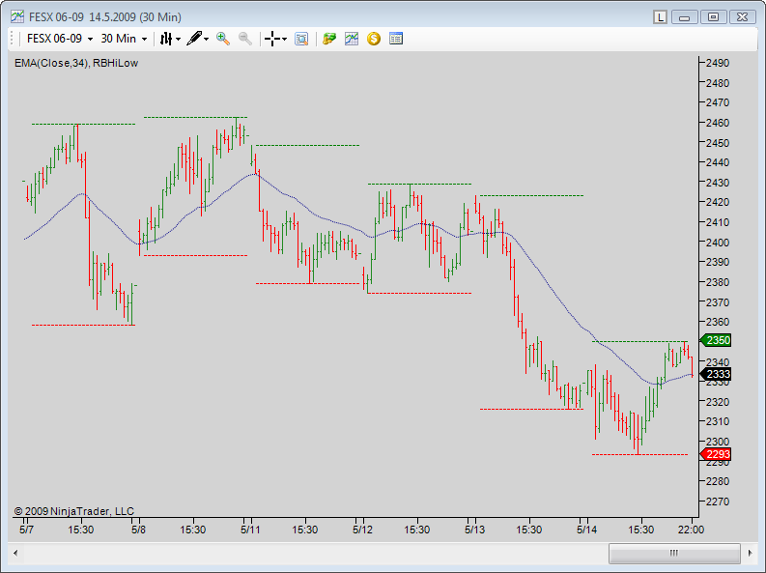This screenshot has width=766, height=573.
Task: Open the chart style dropdown arrow
Action: (179, 39)
